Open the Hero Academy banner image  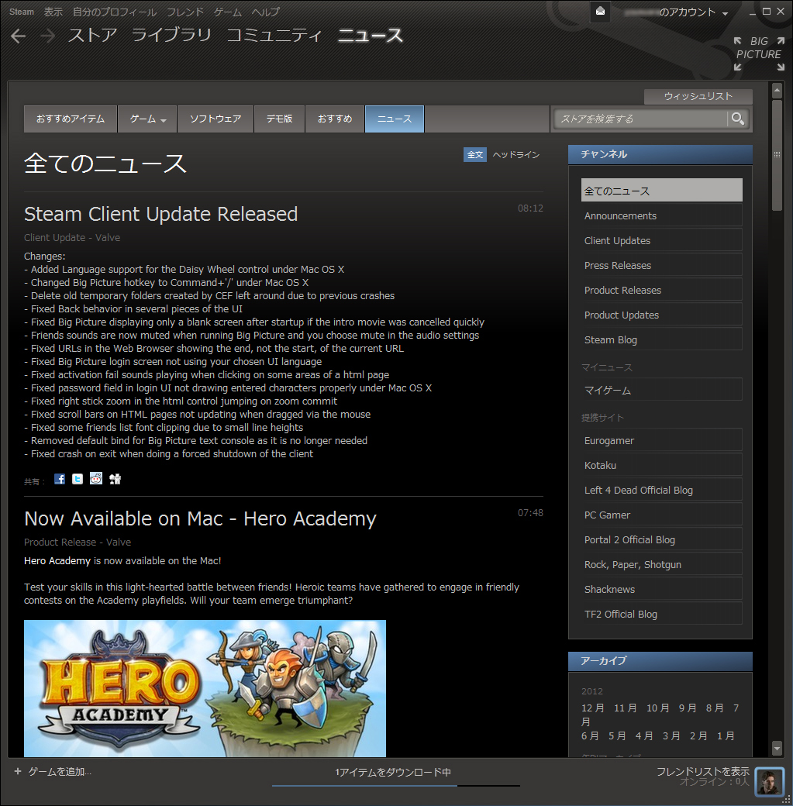tap(205, 688)
